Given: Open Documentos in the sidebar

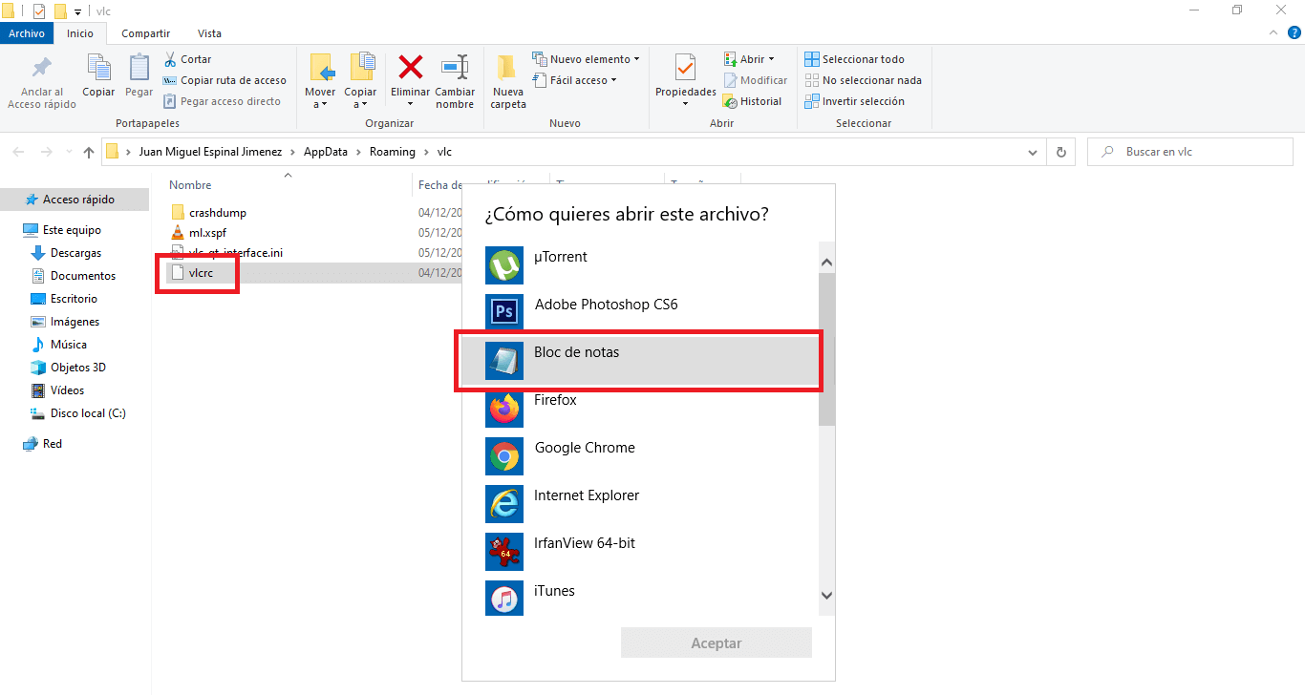Looking at the screenshot, I should click(73, 276).
